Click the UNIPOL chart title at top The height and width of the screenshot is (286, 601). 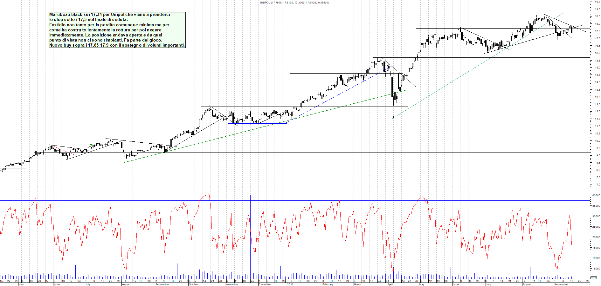pos(294,3)
